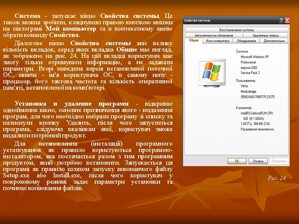Select the 1.60 ГГц, 384 МБ ОЗУ line
This screenshot has height=224, width=299.
pos(255,124)
